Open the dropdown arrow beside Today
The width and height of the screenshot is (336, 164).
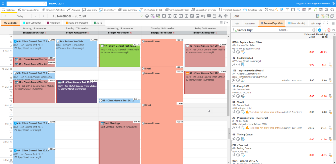36,16
